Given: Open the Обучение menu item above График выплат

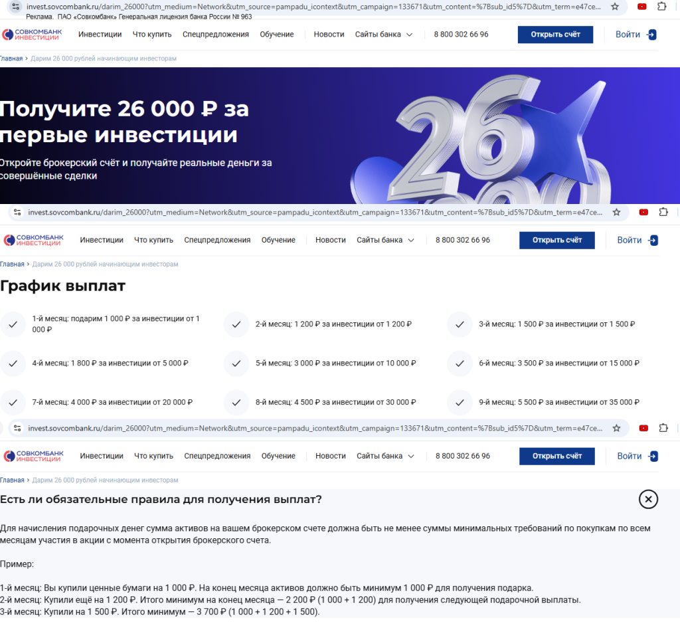Looking at the screenshot, I should tap(278, 241).
